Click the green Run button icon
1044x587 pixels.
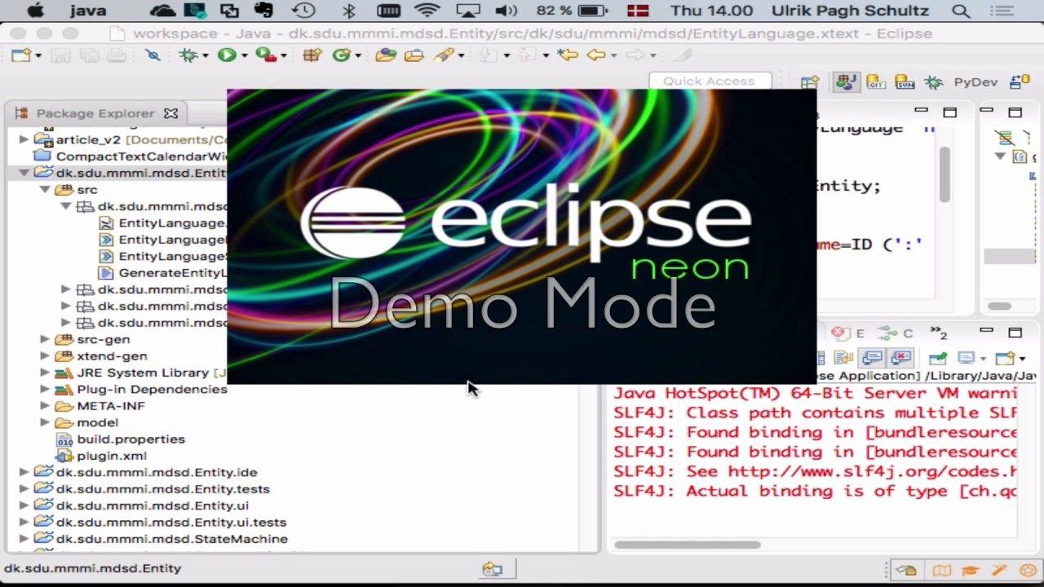227,55
